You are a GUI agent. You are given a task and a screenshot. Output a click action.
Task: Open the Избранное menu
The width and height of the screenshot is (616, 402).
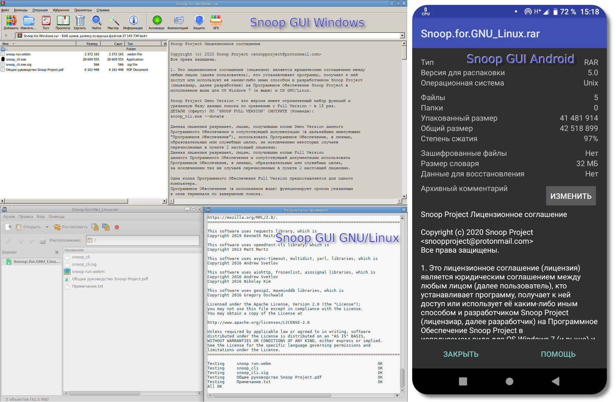pos(61,10)
